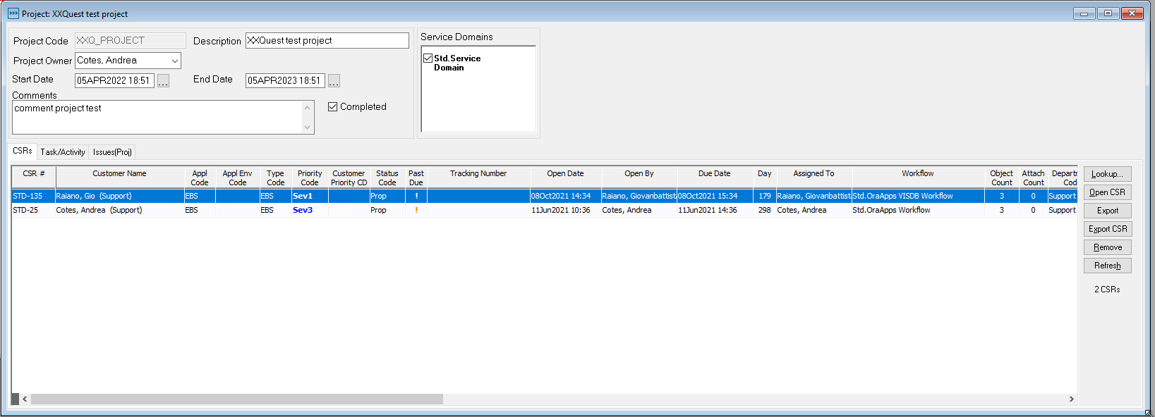Click the Lookup... button

pos(1108,174)
